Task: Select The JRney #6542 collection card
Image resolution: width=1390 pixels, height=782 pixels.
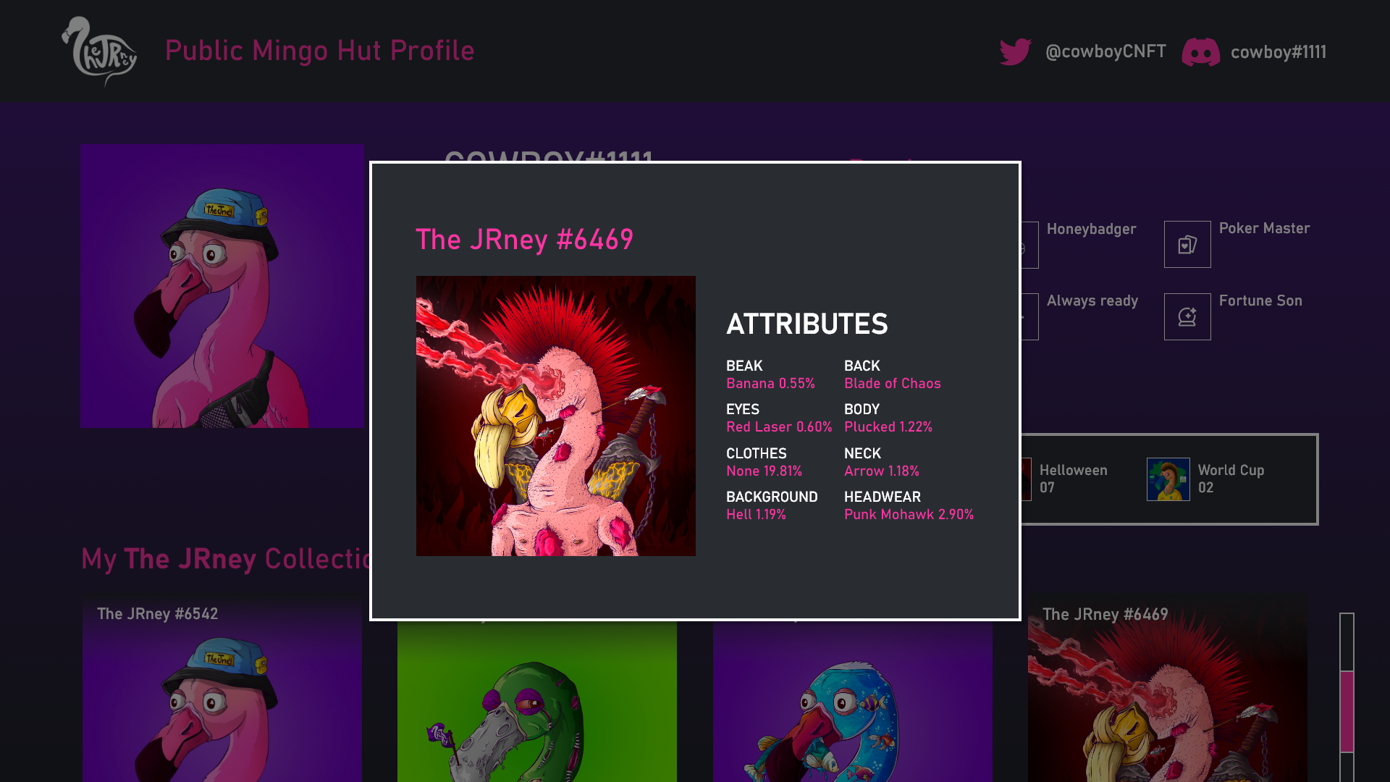Action: tap(222, 689)
